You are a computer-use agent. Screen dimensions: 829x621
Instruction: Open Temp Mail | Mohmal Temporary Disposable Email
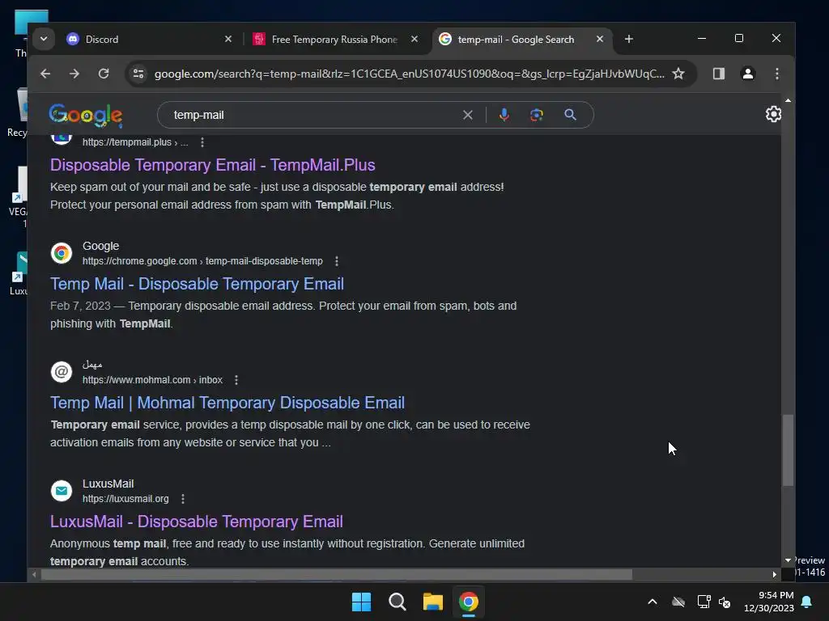[x=227, y=403]
